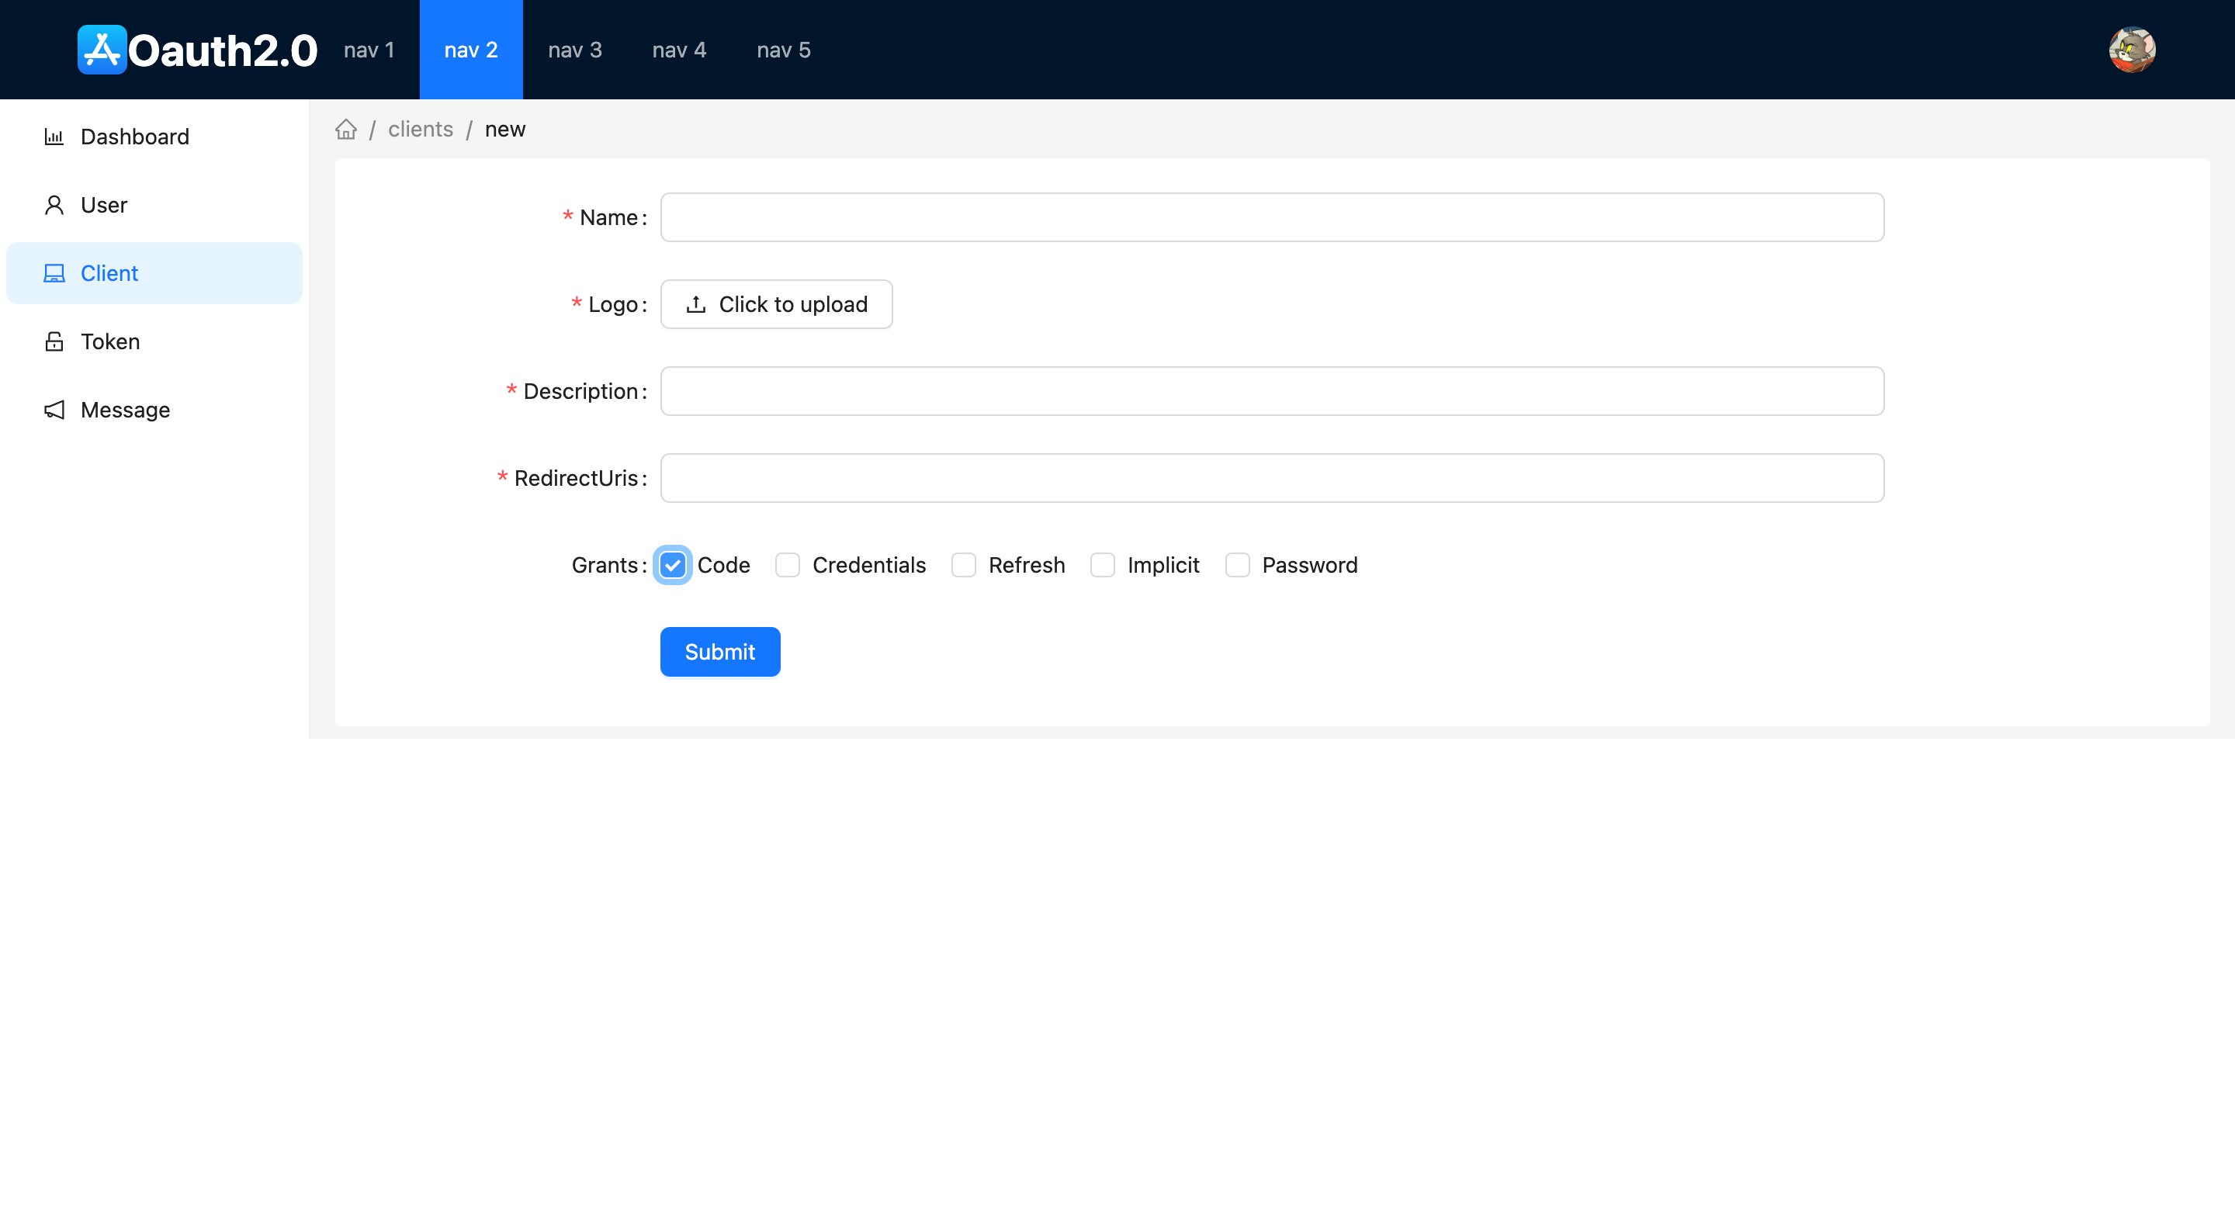Viewport: 2235px width, 1223px height.
Task: Click the Client sidebar icon
Action: click(54, 272)
